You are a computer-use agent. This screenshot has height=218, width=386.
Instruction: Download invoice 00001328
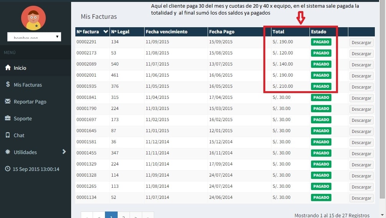point(361,176)
